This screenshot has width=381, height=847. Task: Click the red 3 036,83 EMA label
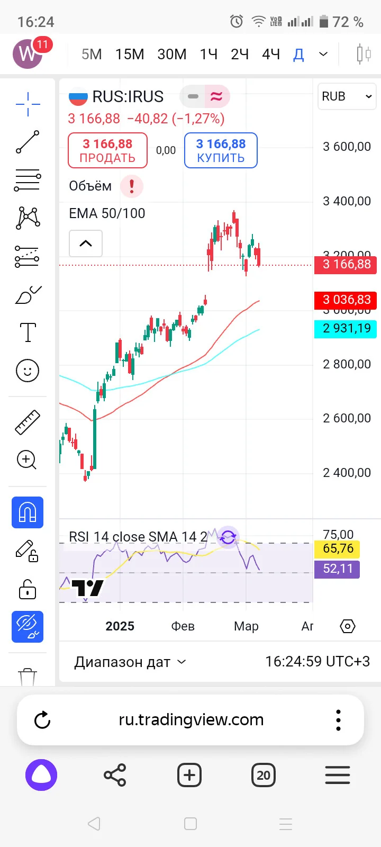346,300
